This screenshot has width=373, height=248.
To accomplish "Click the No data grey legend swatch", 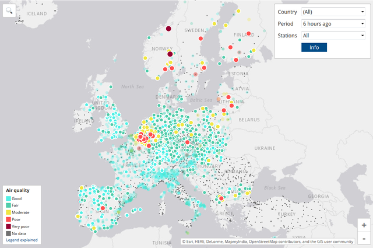I will [x=8, y=233].
